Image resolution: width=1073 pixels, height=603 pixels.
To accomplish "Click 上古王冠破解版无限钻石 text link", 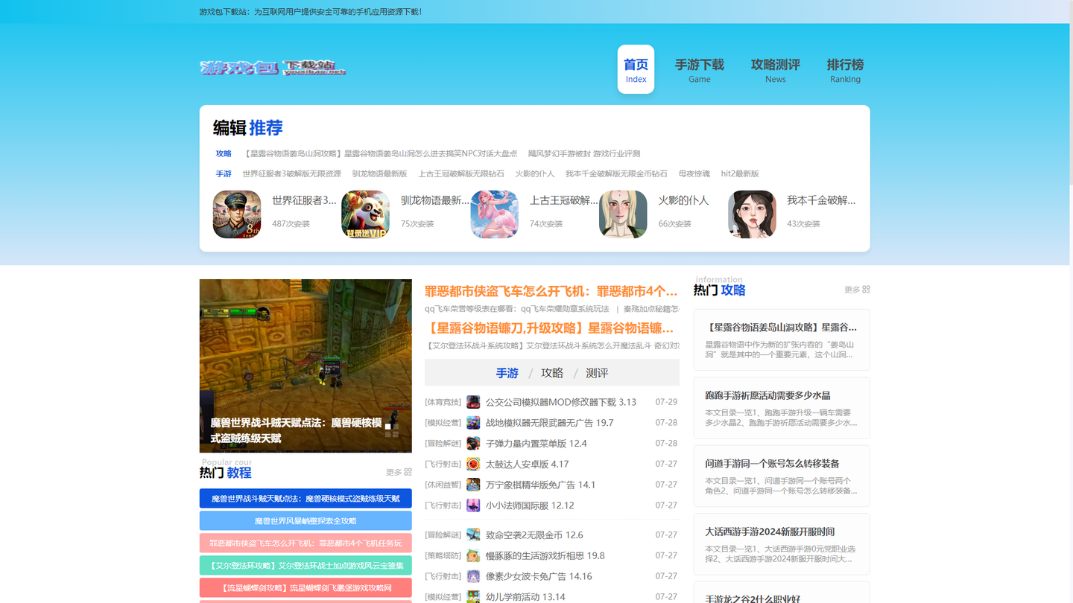I will click(x=461, y=173).
